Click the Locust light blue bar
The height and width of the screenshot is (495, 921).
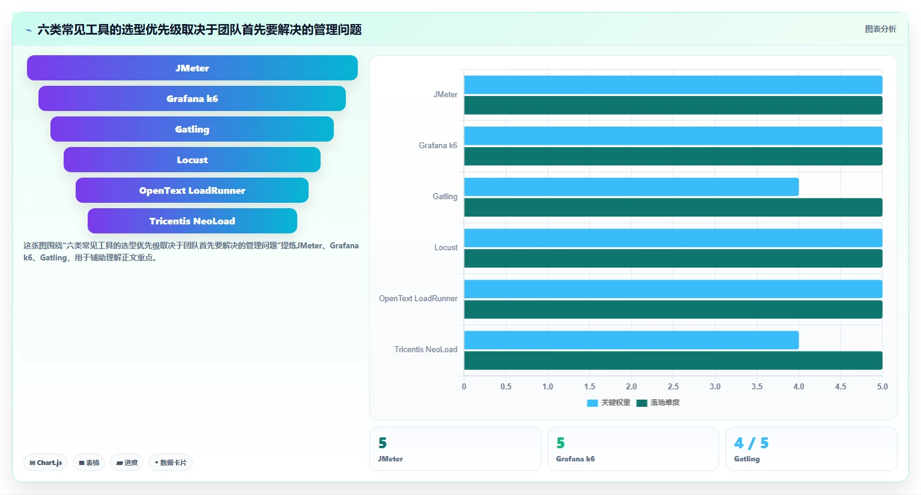(673, 238)
